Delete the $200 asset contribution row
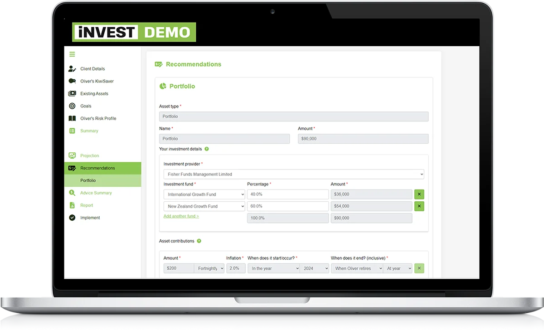This screenshot has width=544, height=330. click(x=419, y=268)
